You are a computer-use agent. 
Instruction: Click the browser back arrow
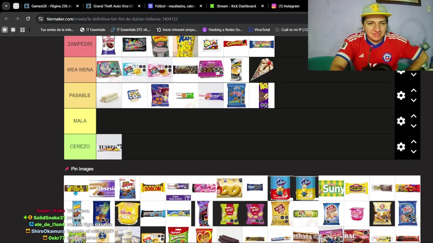[x=6, y=19]
